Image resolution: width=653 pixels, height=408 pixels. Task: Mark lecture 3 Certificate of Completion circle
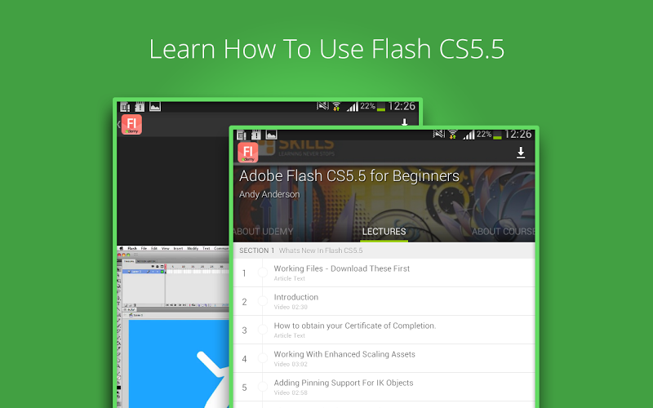pos(263,330)
